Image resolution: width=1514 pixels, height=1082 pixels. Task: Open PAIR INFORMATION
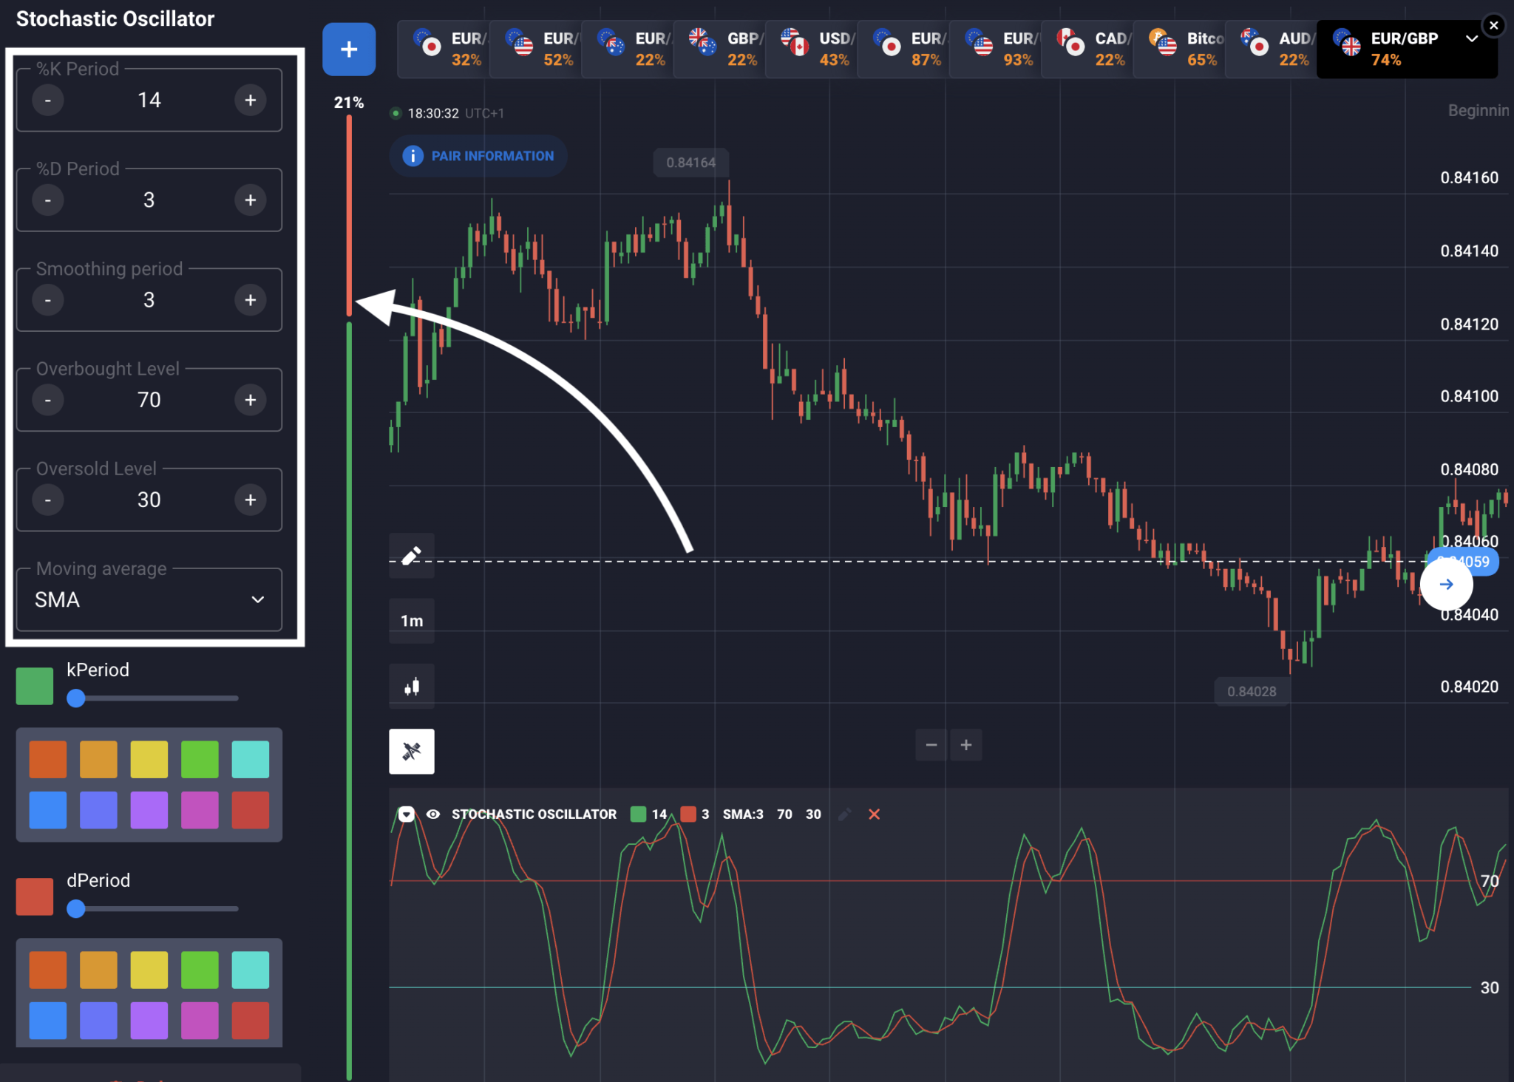[x=478, y=156]
